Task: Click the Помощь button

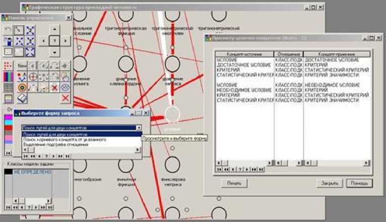Action: click(359, 183)
